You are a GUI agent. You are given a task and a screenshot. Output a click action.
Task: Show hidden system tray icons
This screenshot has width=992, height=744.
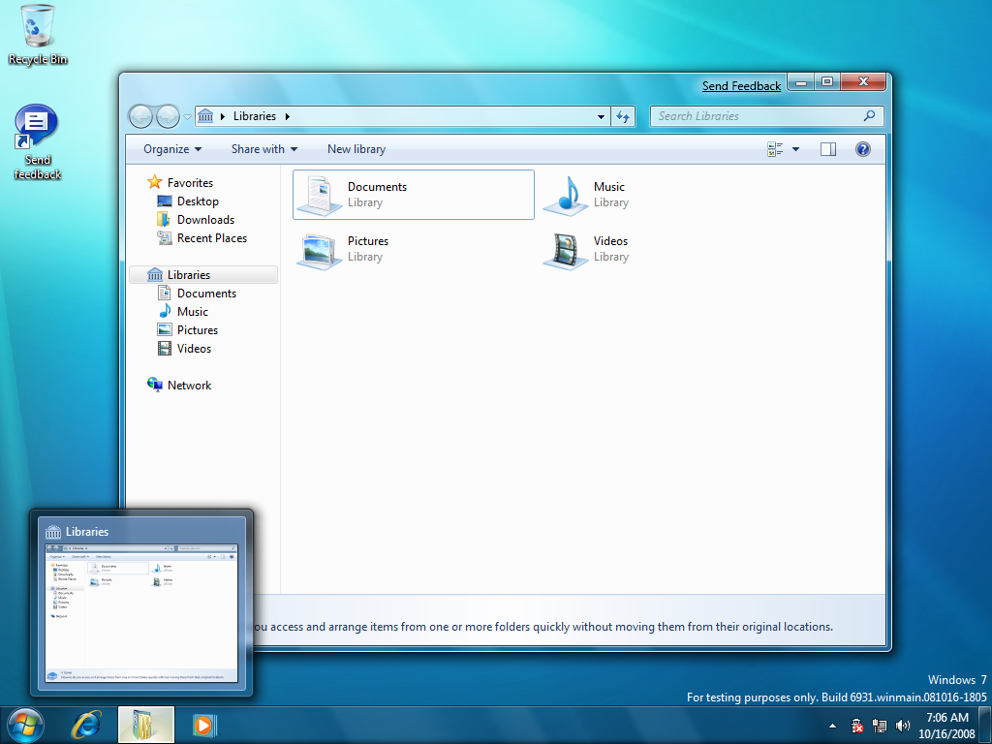click(832, 726)
